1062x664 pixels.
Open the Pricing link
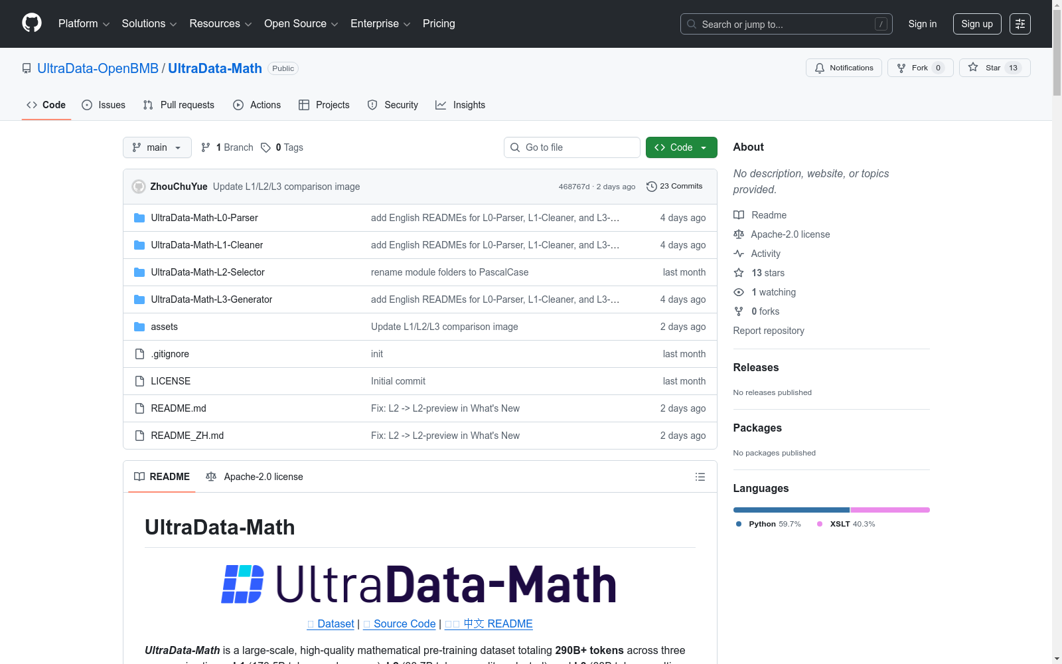pyautogui.click(x=439, y=24)
